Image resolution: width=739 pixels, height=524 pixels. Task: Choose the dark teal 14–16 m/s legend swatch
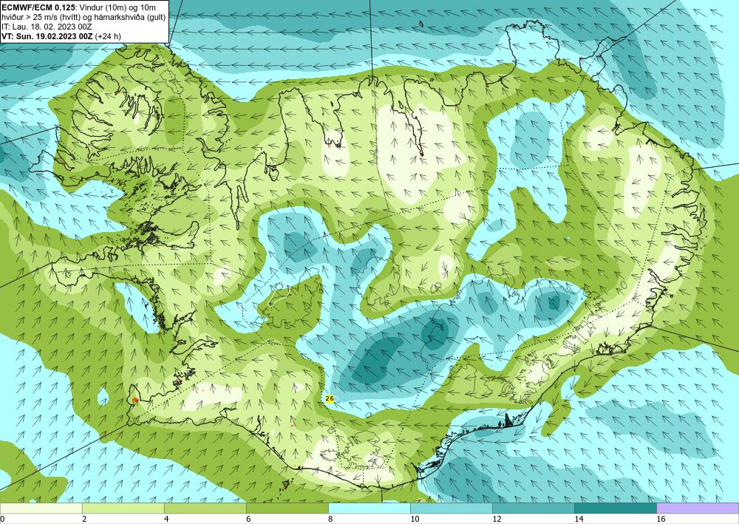click(615, 508)
